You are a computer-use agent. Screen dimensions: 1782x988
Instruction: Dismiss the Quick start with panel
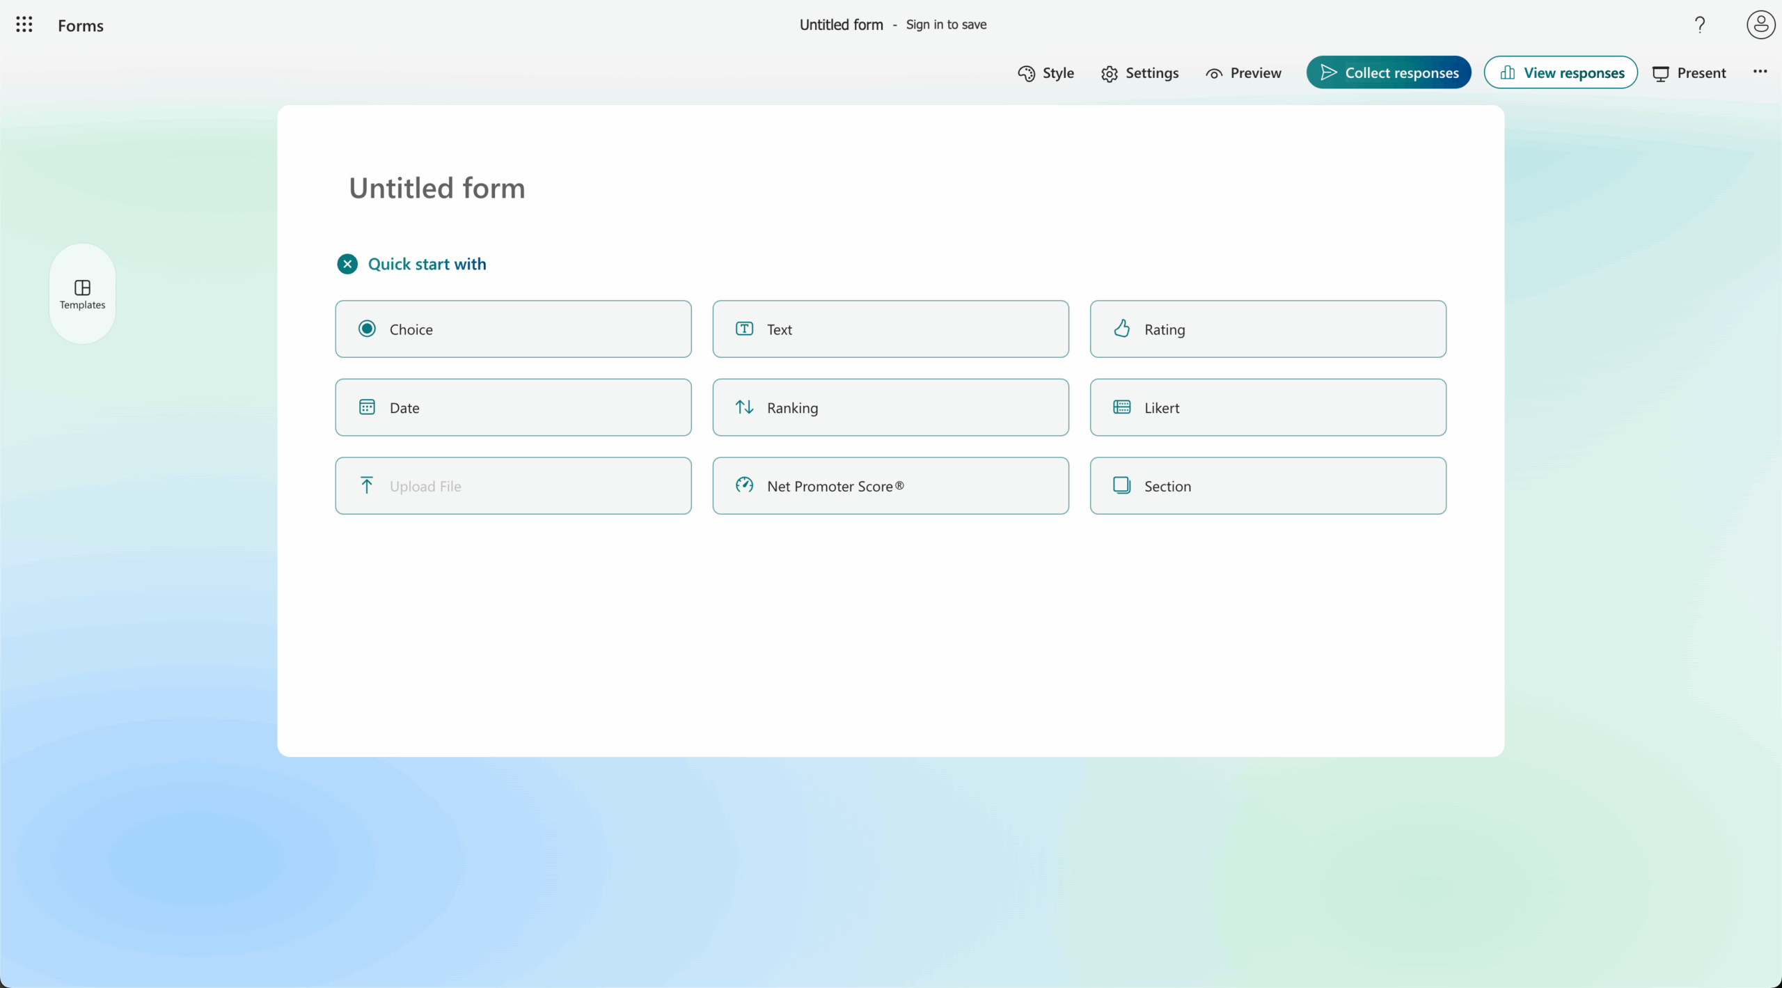(x=347, y=263)
